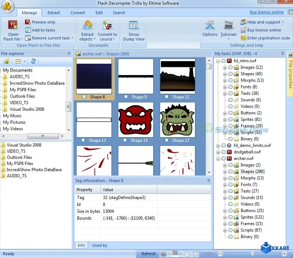Click the Convert to source icon
This screenshot has width=293, height=258.
107,25
